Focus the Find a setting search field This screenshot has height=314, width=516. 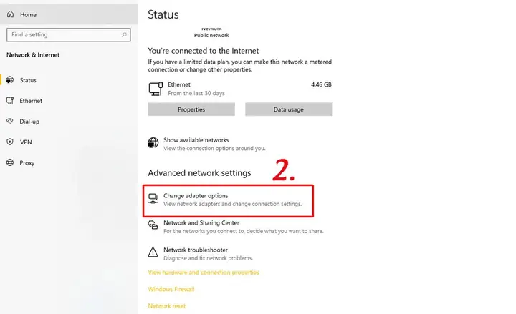(69, 35)
